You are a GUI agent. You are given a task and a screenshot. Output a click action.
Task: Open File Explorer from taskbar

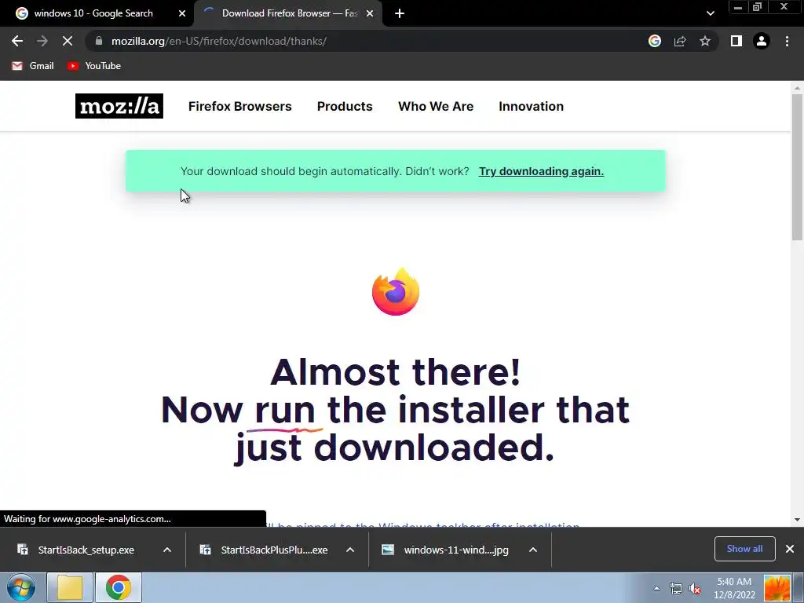pos(70,587)
